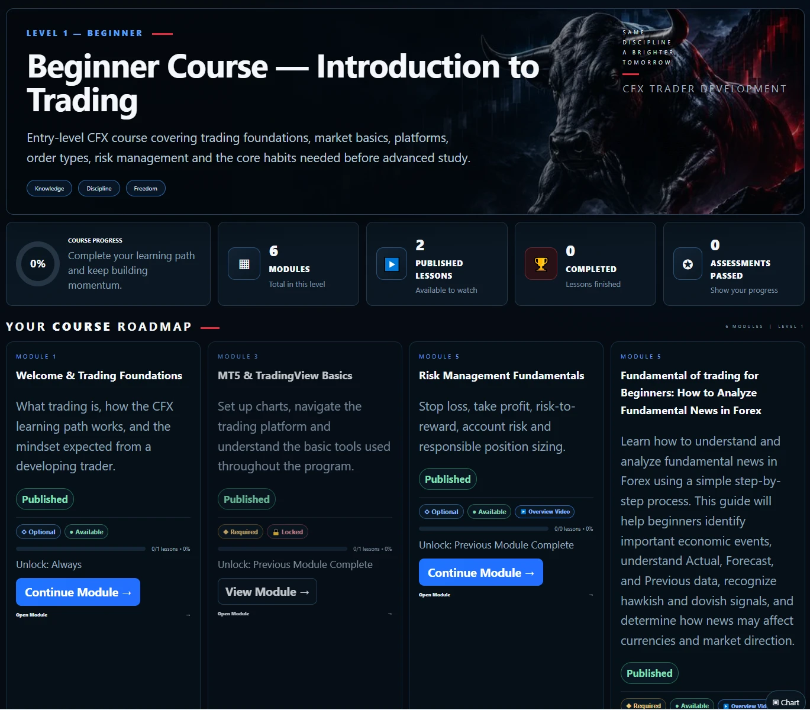Click 'YOUR COURSE ROADMAP' section heading

[x=99, y=327]
